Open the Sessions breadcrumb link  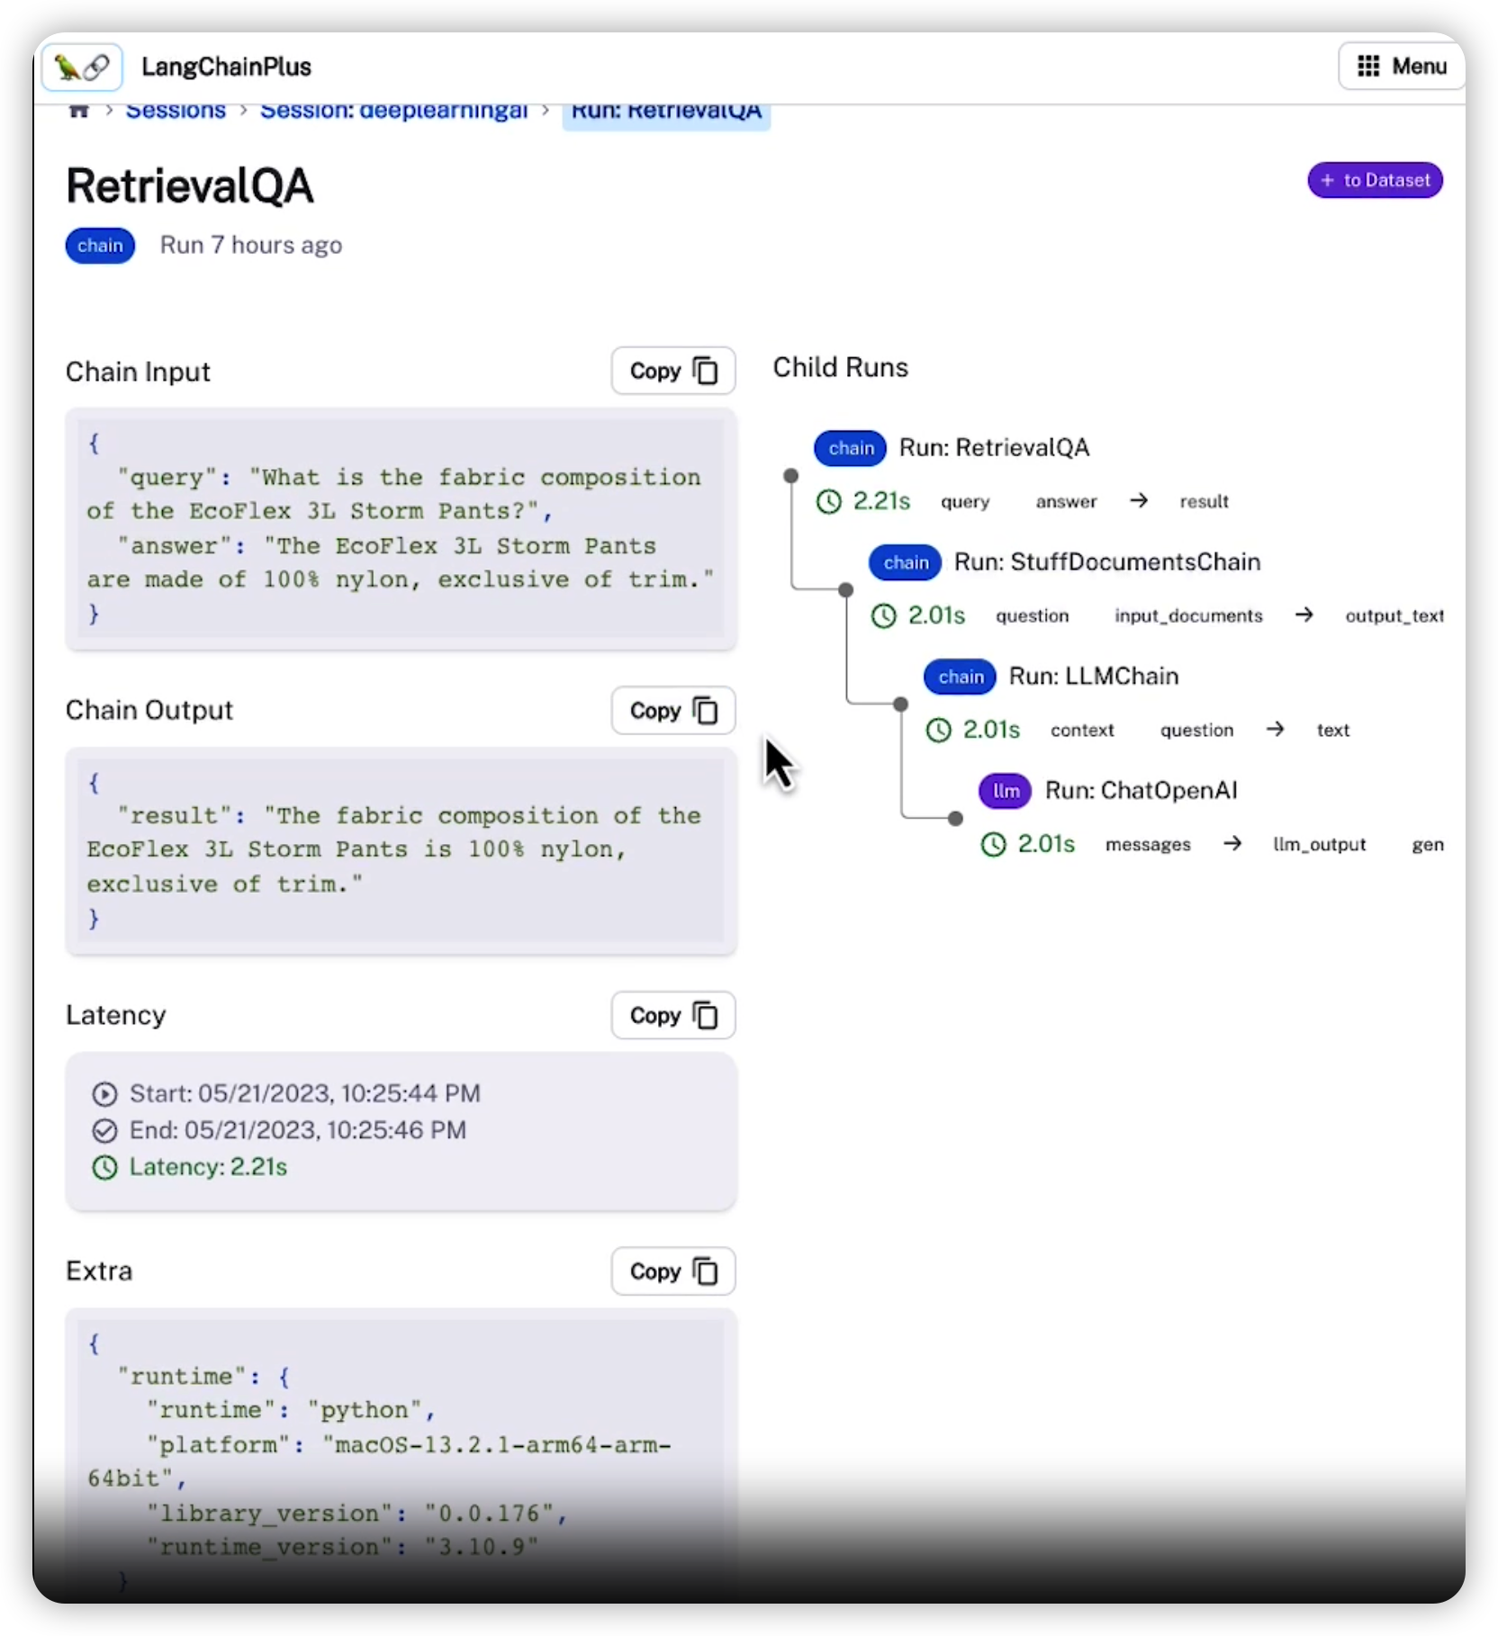click(x=176, y=111)
